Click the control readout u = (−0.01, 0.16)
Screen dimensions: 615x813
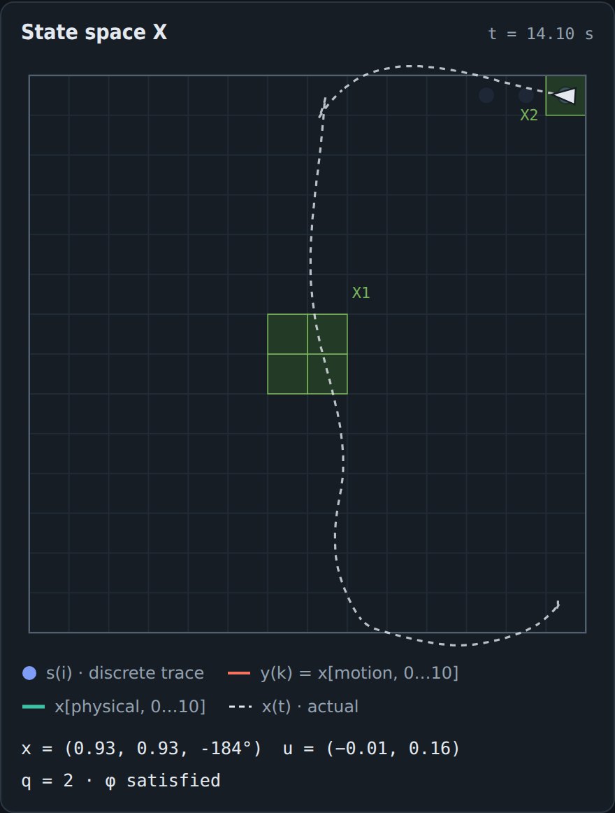[372, 749]
